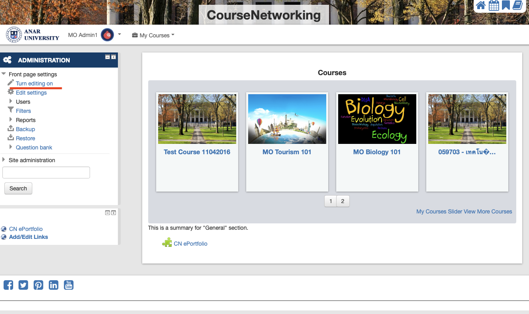Open the MO Biology 101 title
The image size is (529, 314).
(x=377, y=152)
